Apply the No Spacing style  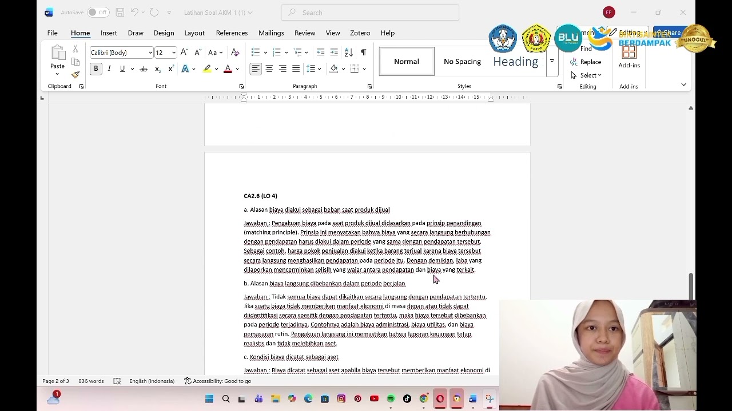coord(462,62)
